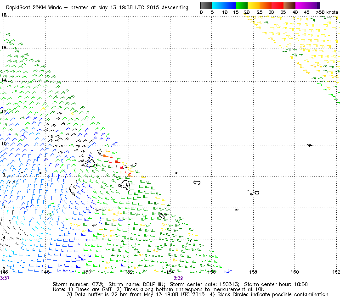
Task: Click the small island outline at 10N near 161E
Action: 310,145
